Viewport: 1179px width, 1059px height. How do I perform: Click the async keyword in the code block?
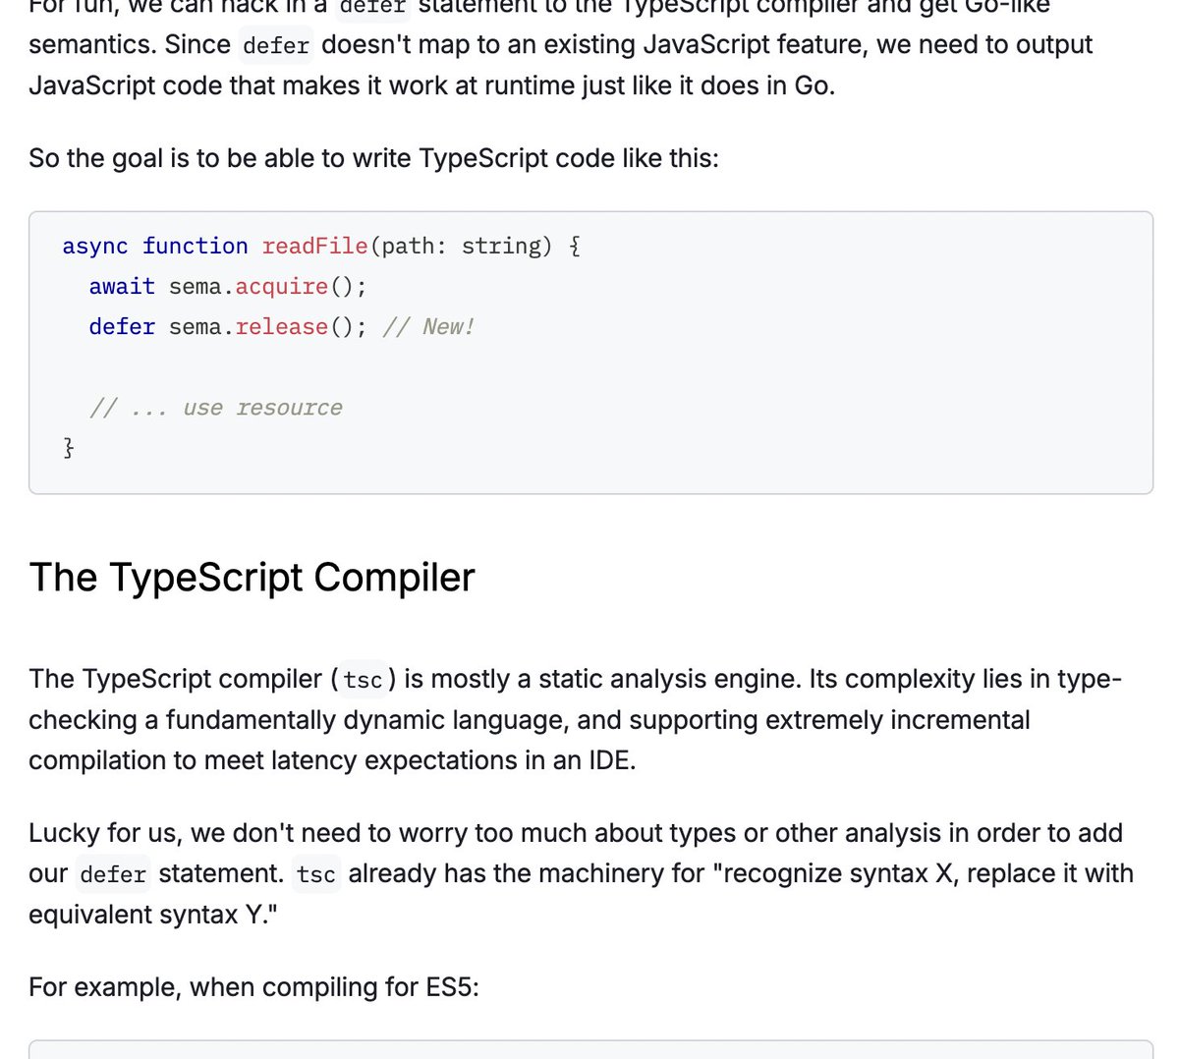pyautogui.click(x=94, y=246)
